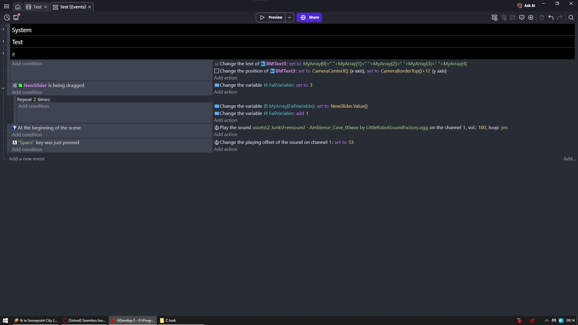The height and width of the screenshot is (325, 578).
Task: Click the Share button
Action: (x=309, y=17)
